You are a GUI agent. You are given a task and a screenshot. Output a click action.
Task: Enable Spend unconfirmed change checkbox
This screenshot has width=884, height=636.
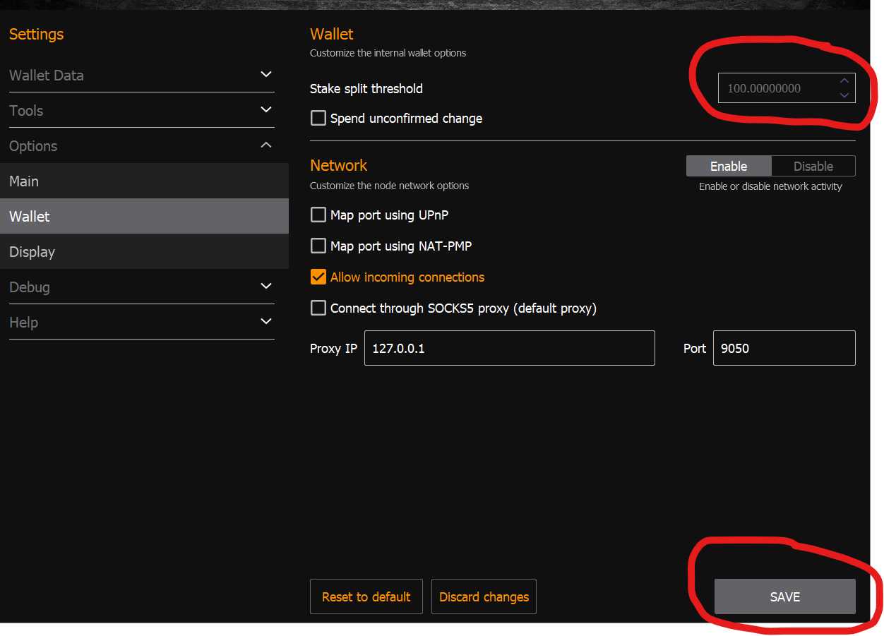pyautogui.click(x=318, y=119)
